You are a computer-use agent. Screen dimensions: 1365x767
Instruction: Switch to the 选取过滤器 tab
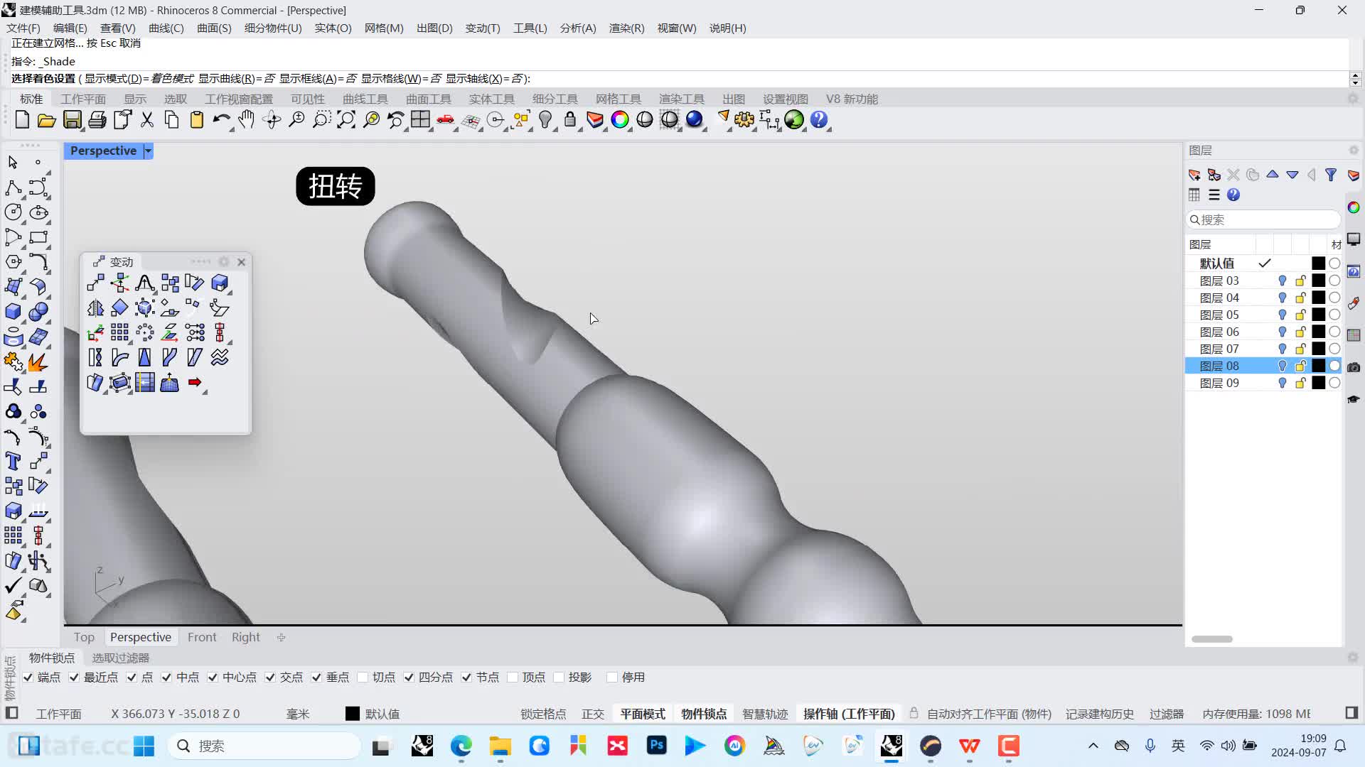[121, 658]
